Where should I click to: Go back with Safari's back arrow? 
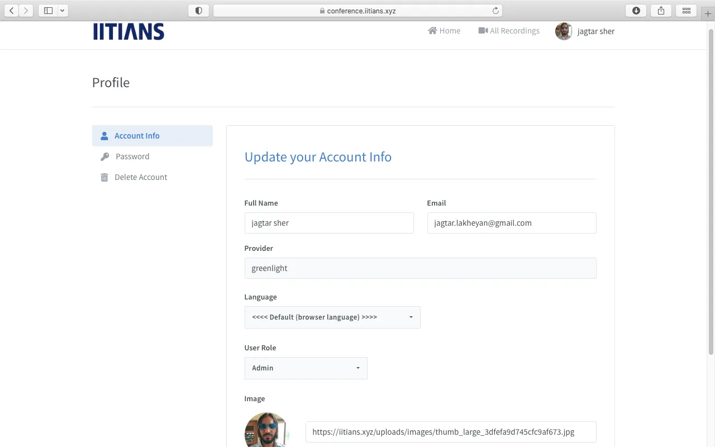coord(12,11)
